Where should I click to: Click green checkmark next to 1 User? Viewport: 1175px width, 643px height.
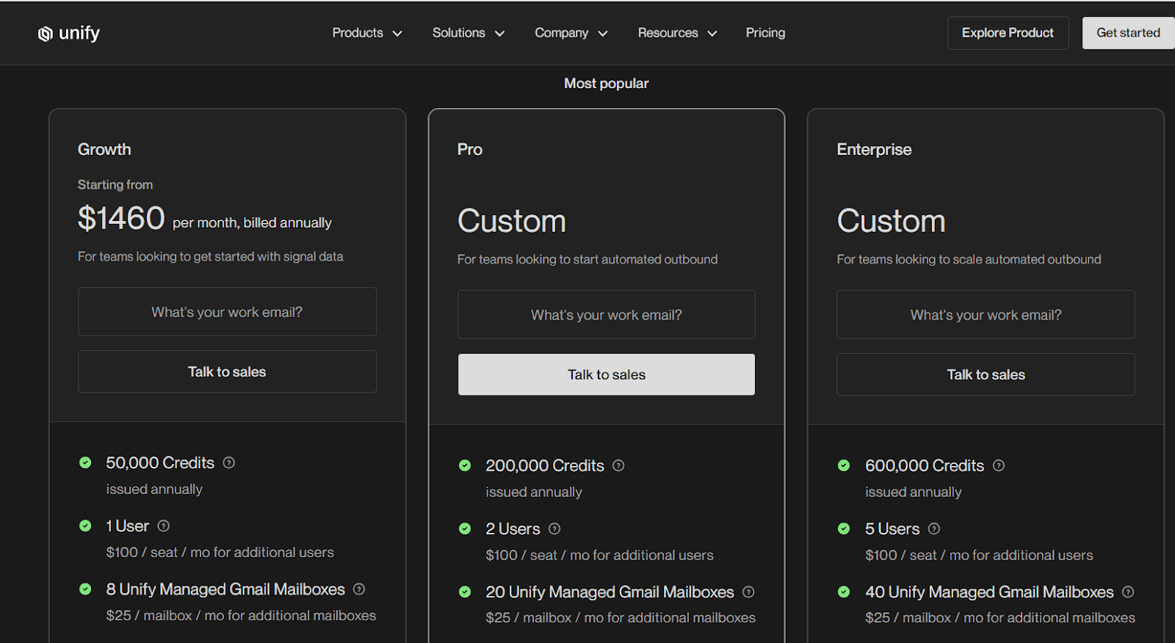85,526
